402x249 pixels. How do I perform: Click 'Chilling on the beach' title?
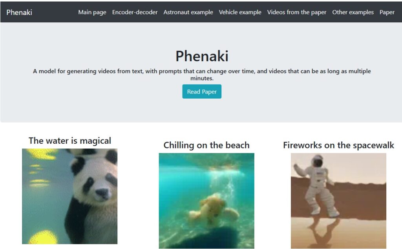[x=206, y=145]
